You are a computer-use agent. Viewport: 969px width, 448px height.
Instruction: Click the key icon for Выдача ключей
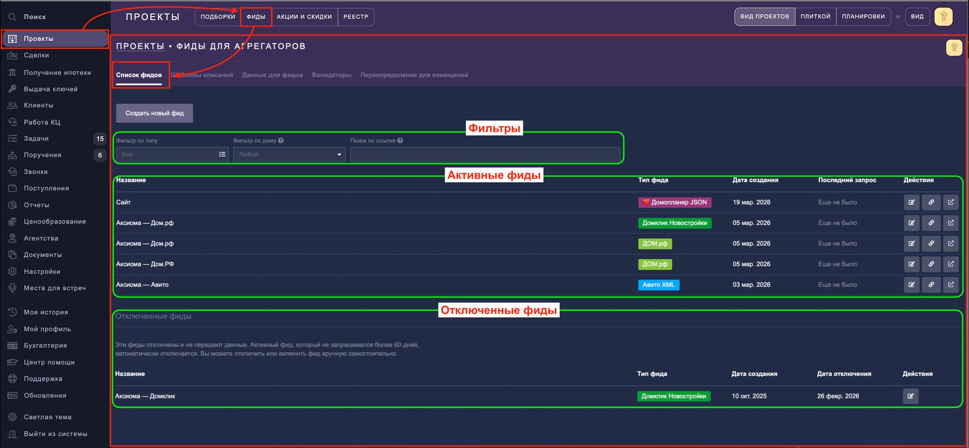(x=13, y=89)
